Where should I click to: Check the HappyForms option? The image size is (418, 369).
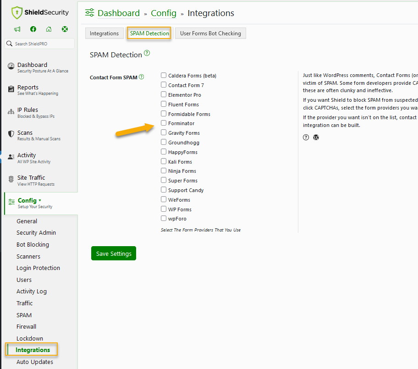tap(164, 152)
